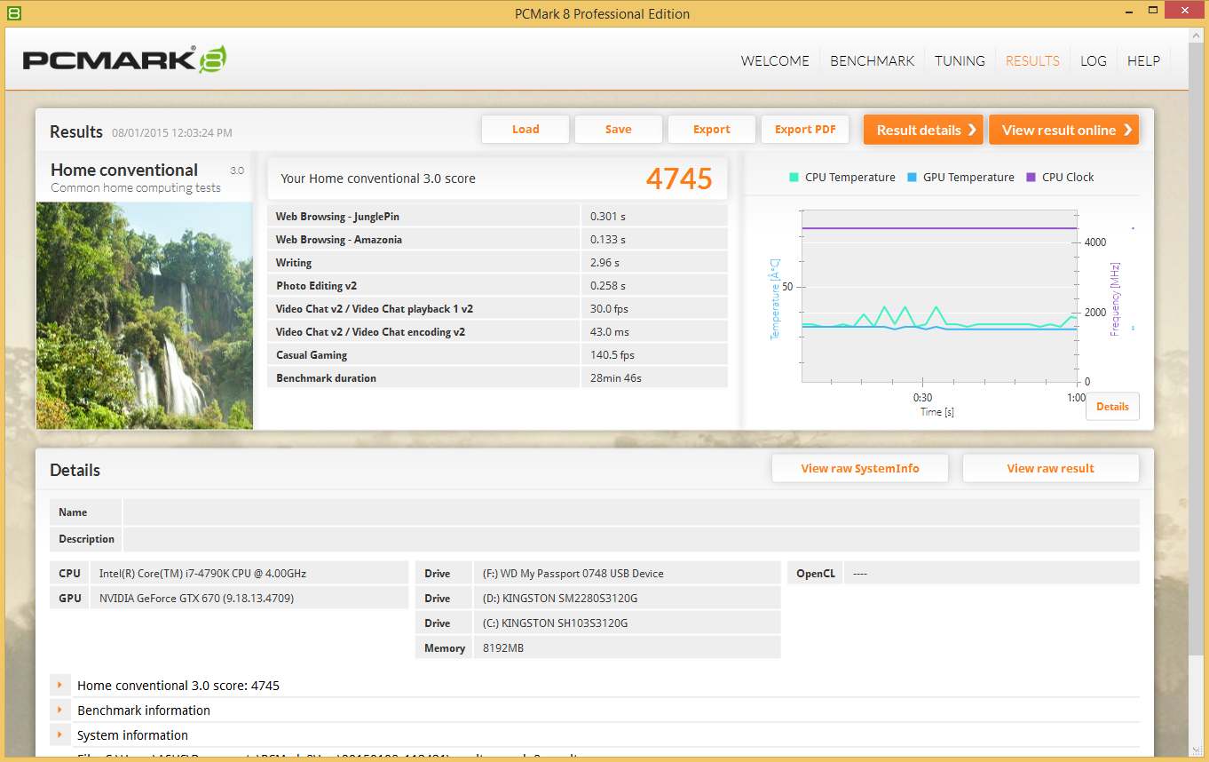This screenshot has height=762, width=1209.
Task: Open the LOG tab
Action: click(1094, 61)
